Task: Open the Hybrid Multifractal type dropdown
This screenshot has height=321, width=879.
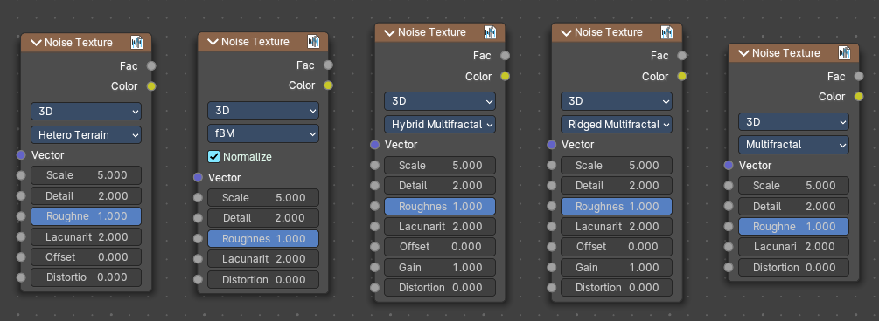Action: (x=440, y=124)
